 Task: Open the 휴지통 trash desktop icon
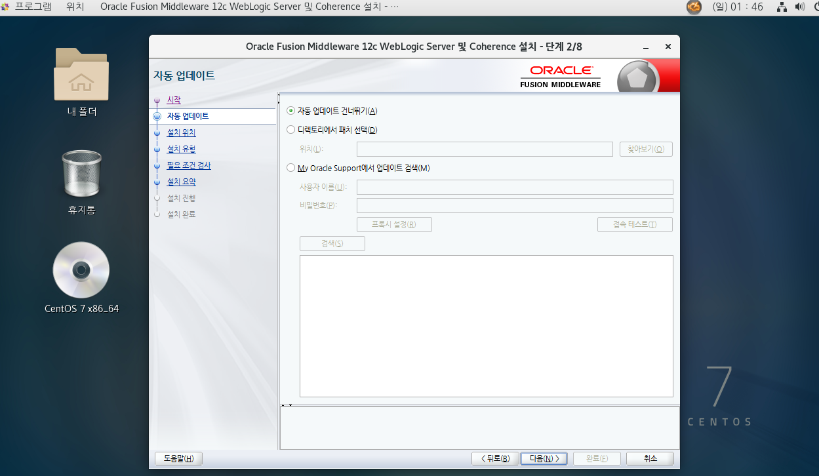tap(81, 174)
